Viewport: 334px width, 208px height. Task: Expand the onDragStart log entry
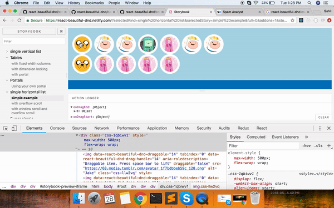[72, 116]
